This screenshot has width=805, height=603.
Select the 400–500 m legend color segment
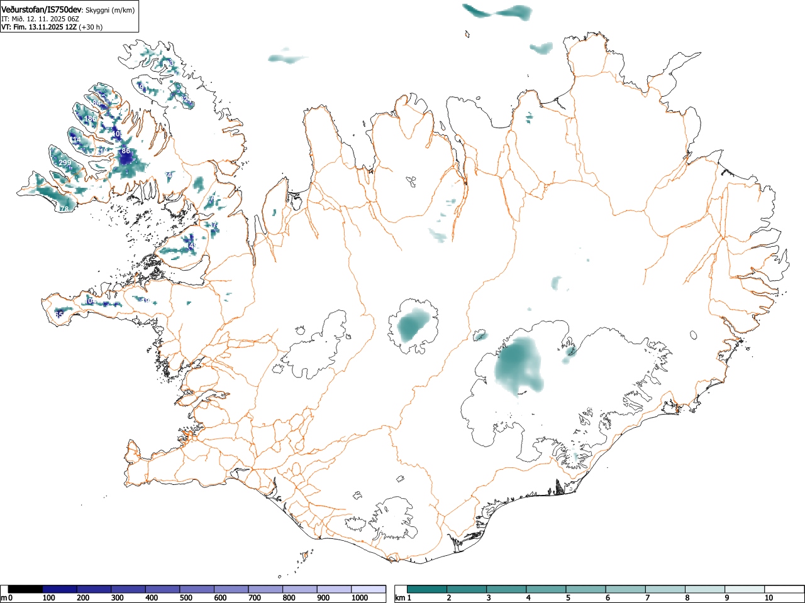163,590
